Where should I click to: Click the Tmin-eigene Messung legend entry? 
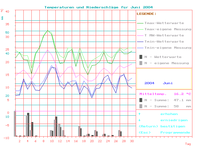(x=164, y=48)
